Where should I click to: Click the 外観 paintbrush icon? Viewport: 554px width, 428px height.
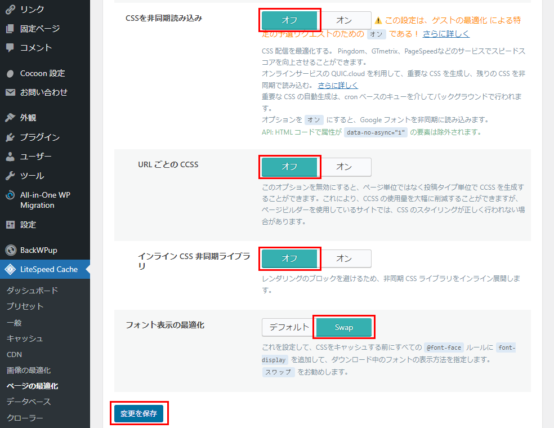point(10,118)
